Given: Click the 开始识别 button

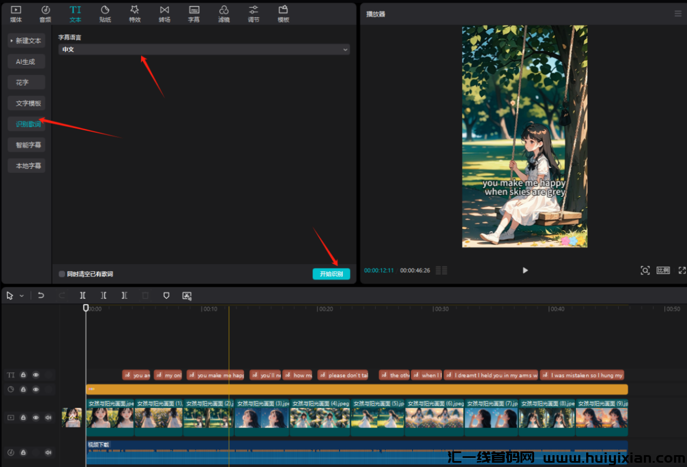Looking at the screenshot, I should click(x=331, y=274).
